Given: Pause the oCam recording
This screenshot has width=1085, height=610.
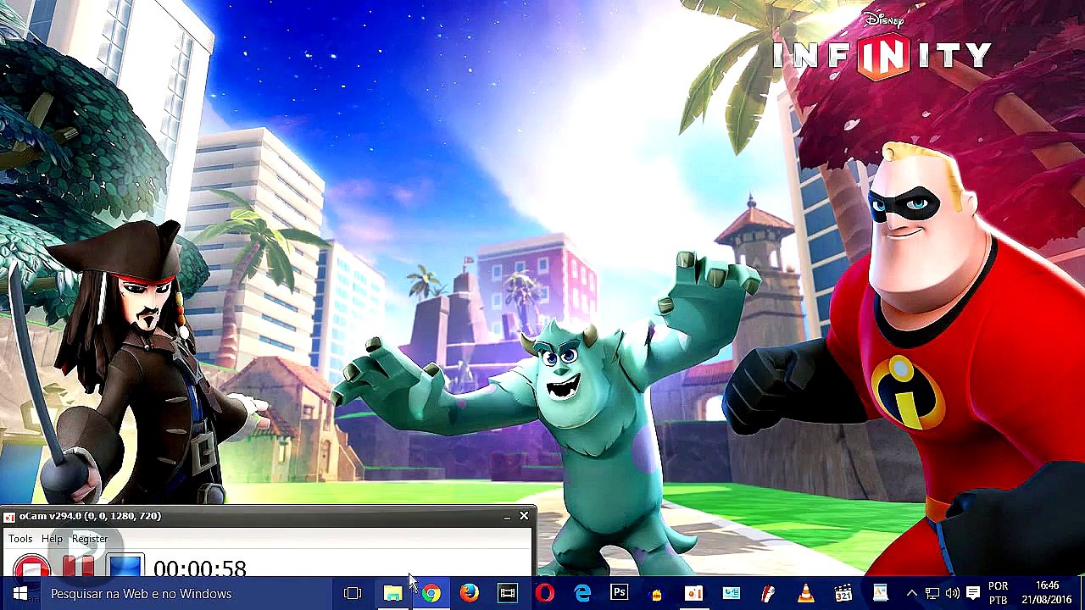Looking at the screenshot, I should pyautogui.click(x=78, y=567).
